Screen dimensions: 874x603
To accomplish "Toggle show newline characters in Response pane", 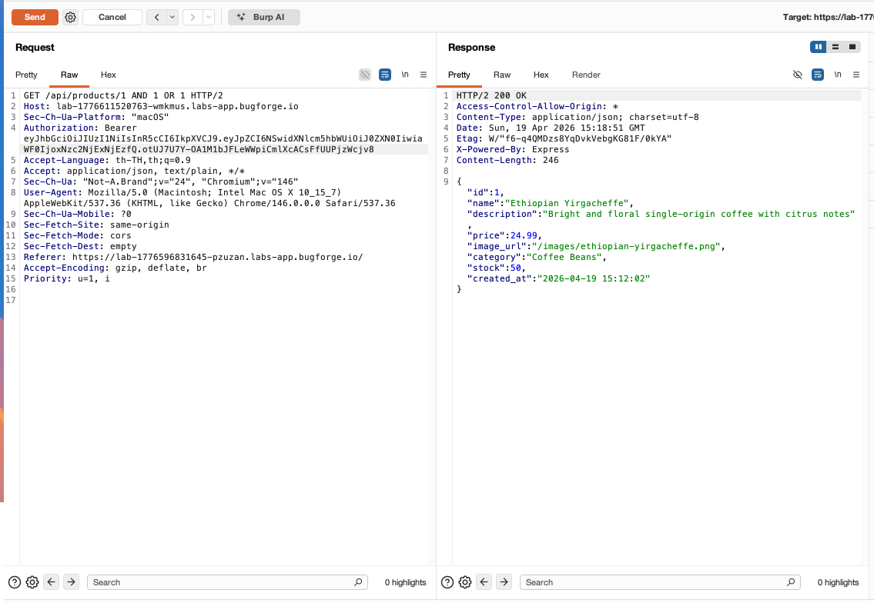I will (838, 75).
